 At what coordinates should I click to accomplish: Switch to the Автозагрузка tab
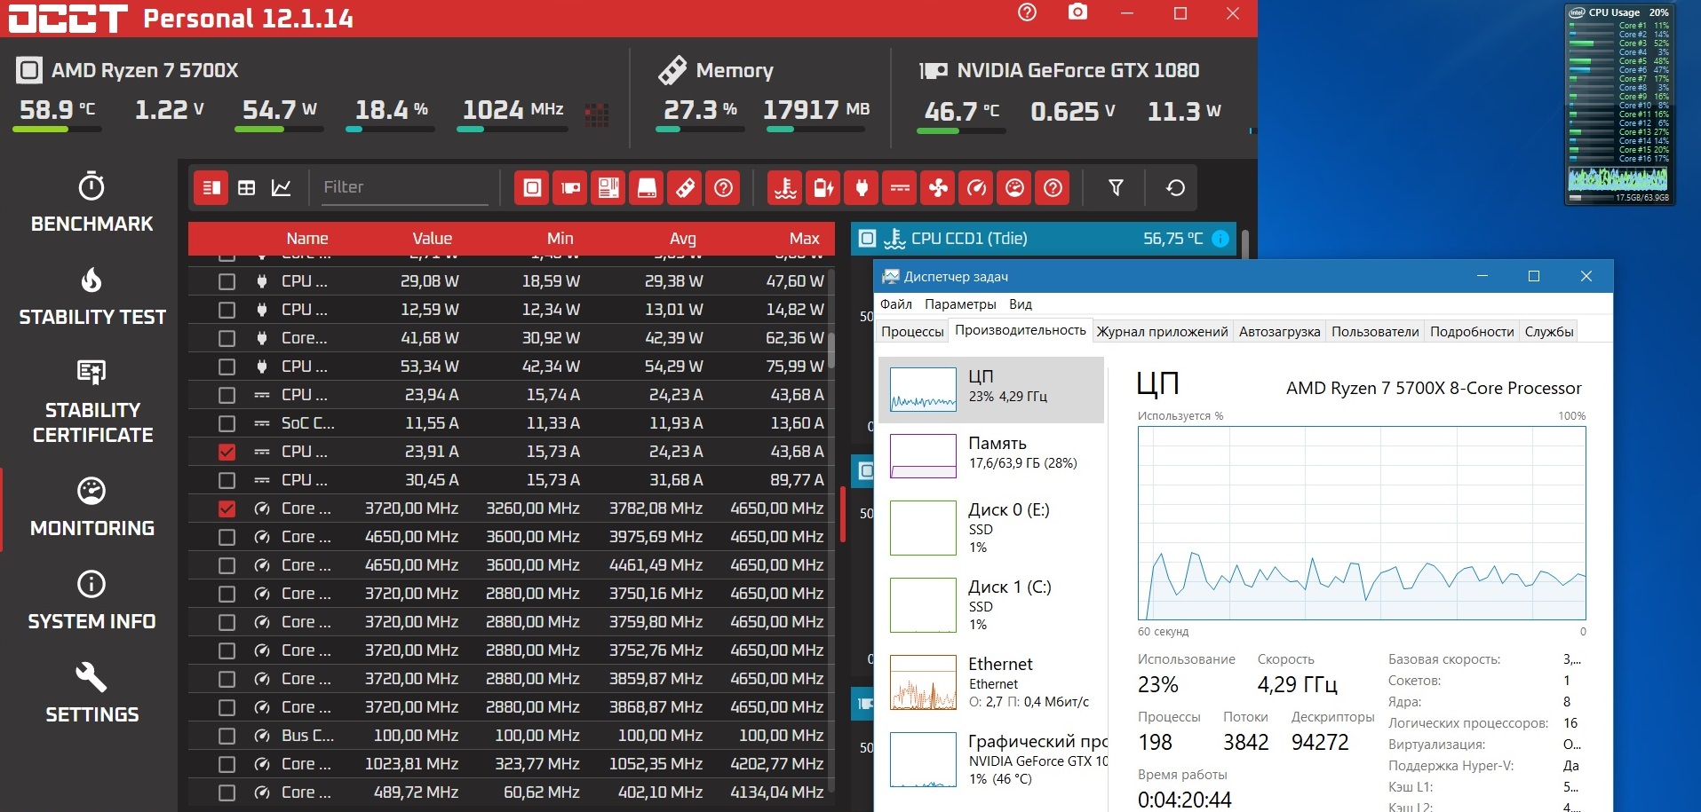[x=1279, y=332]
